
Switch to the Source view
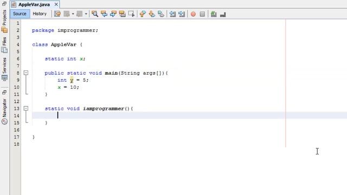coord(20,14)
